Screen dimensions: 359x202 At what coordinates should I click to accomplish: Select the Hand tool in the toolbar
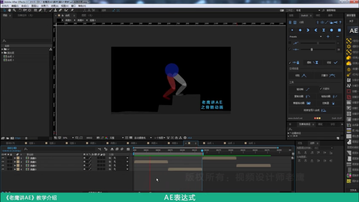coord(9,10)
